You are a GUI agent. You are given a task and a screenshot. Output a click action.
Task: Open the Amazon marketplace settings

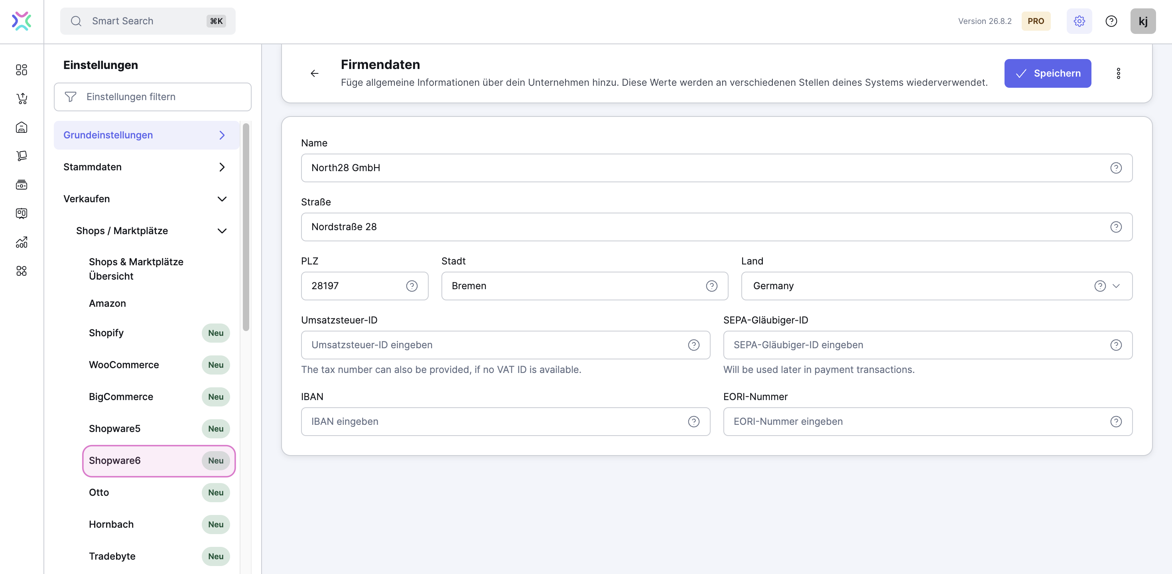[x=107, y=303]
